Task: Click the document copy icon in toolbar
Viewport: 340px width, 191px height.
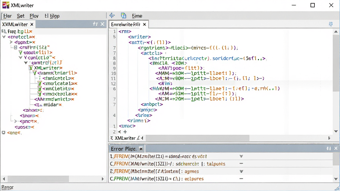Action: click(x=124, y=16)
